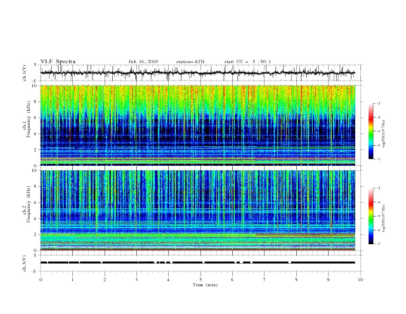Click the "2" tick on the Time axis

point(105,280)
